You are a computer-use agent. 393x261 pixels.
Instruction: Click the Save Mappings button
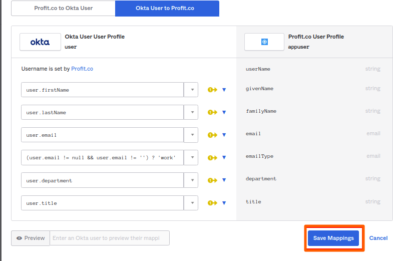(333, 238)
